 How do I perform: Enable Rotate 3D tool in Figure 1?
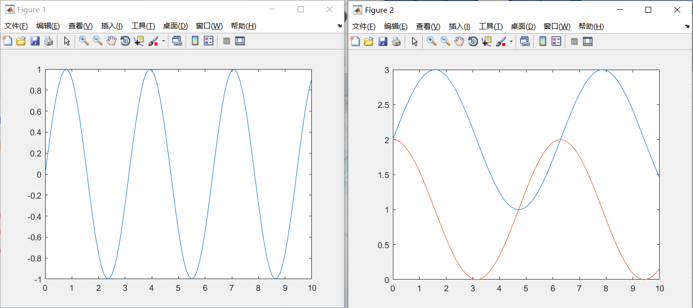click(125, 41)
